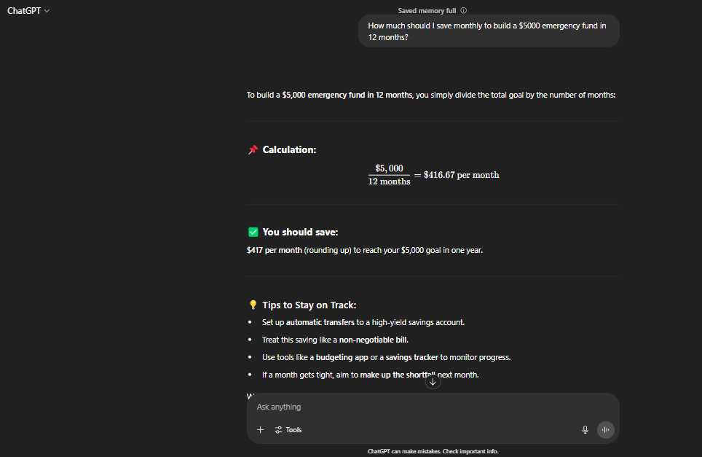Click the make up the shortfall tip

370,375
